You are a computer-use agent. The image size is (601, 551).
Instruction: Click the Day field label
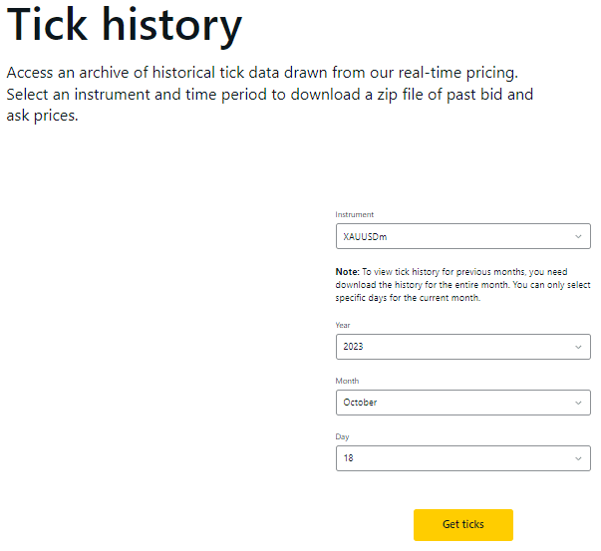[x=342, y=436]
